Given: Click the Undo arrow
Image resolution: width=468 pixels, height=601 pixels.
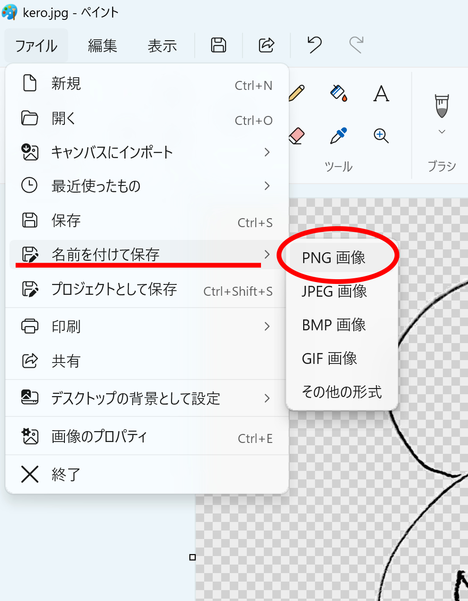Looking at the screenshot, I should coord(314,45).
